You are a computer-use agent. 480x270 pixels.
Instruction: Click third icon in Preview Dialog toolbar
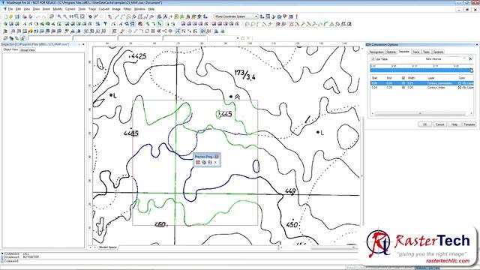click(210, 163)
